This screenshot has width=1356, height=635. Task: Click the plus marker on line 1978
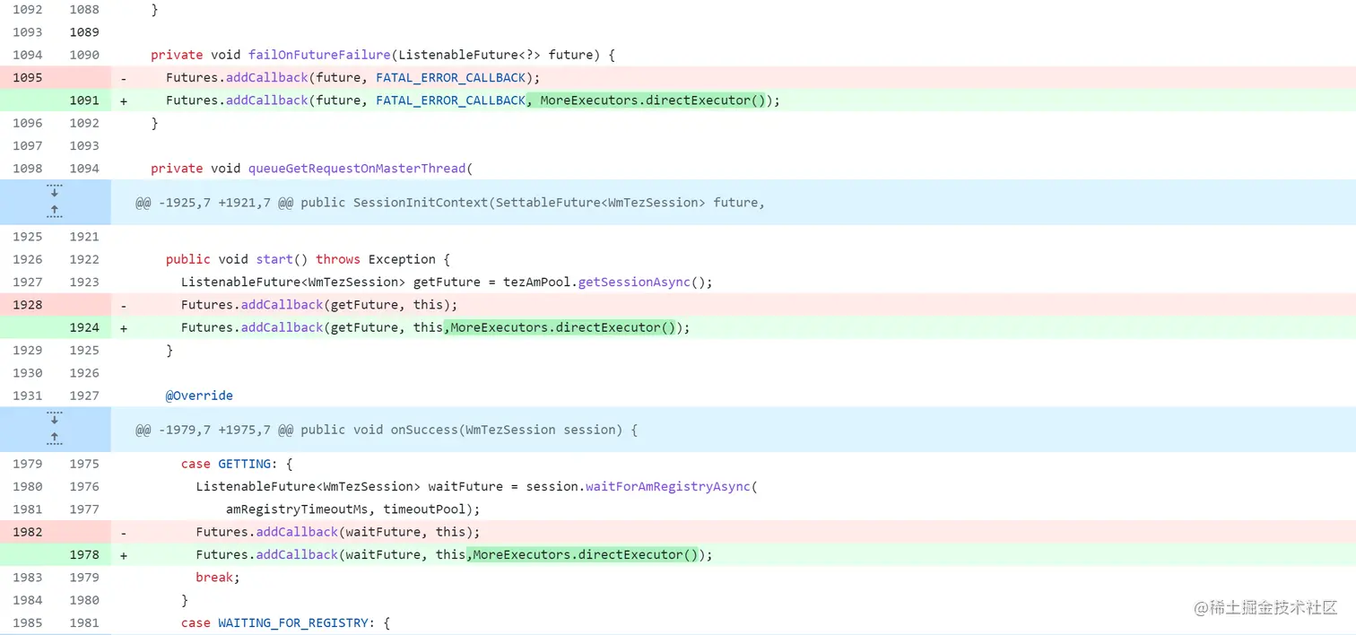(x=124, y=555)
